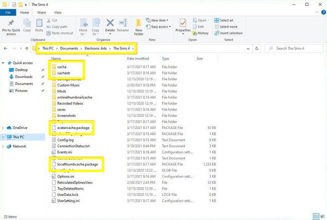This screenshot has width=327, height=220.
Task: Select the cachestr folder
Action: coord(64,73)
